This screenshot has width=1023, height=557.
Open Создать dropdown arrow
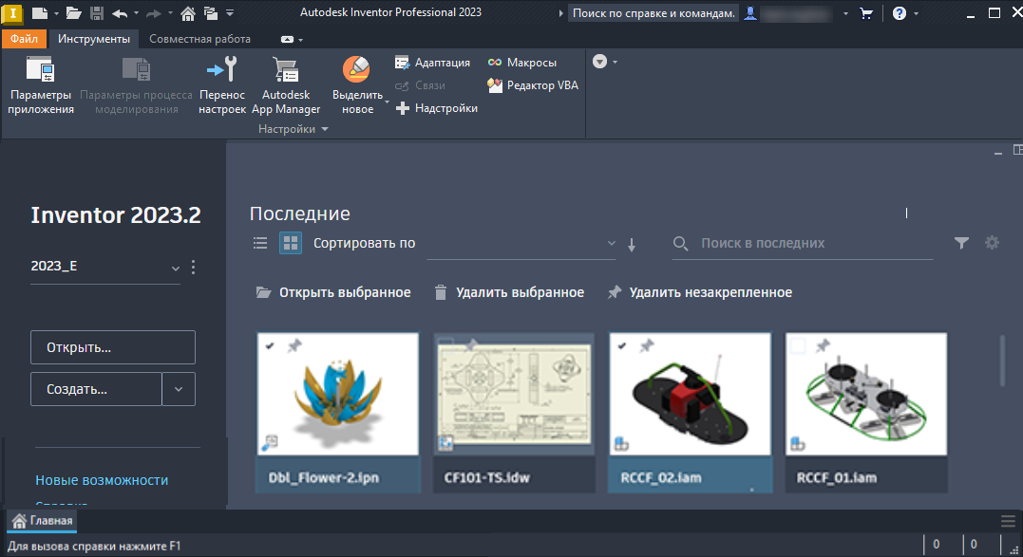click(x=179, y=389)
